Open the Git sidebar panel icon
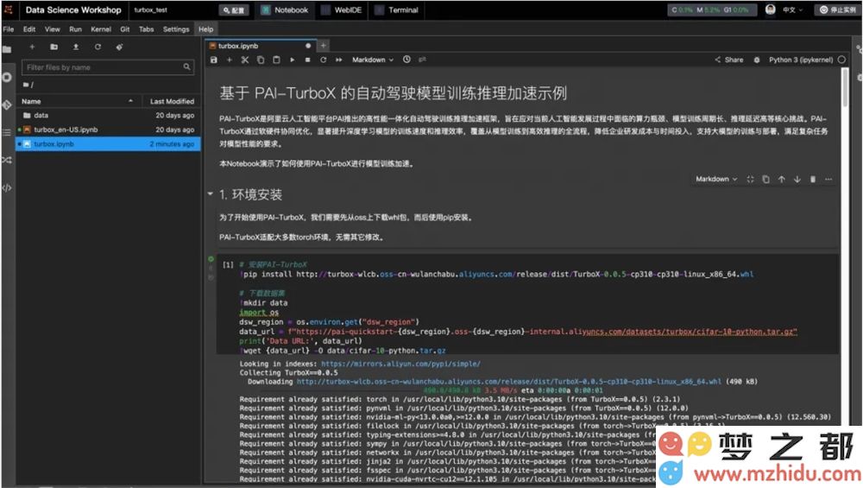Viewport: 863px width, 488px height. [7, 105]
